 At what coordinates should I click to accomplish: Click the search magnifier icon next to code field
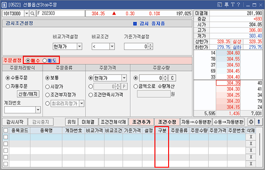point(32,14)
